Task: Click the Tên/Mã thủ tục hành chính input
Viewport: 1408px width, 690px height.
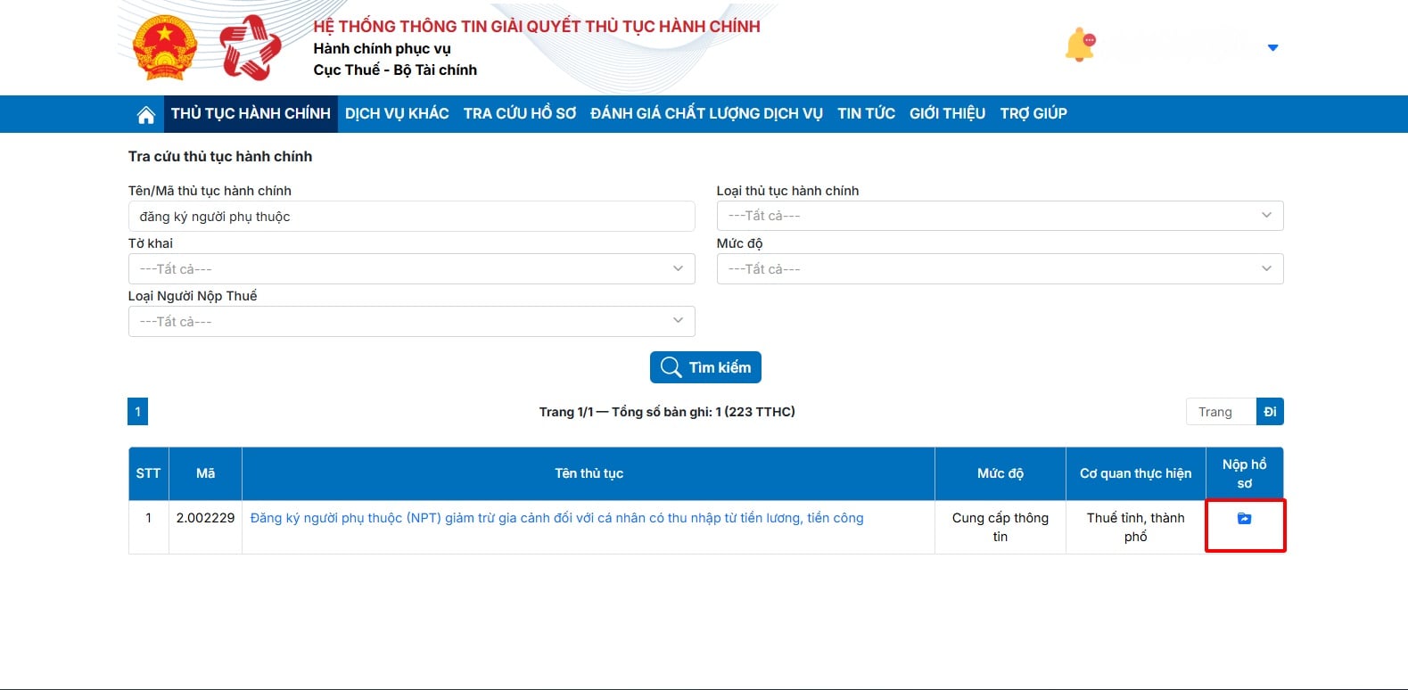Action: tap(411, 217)
